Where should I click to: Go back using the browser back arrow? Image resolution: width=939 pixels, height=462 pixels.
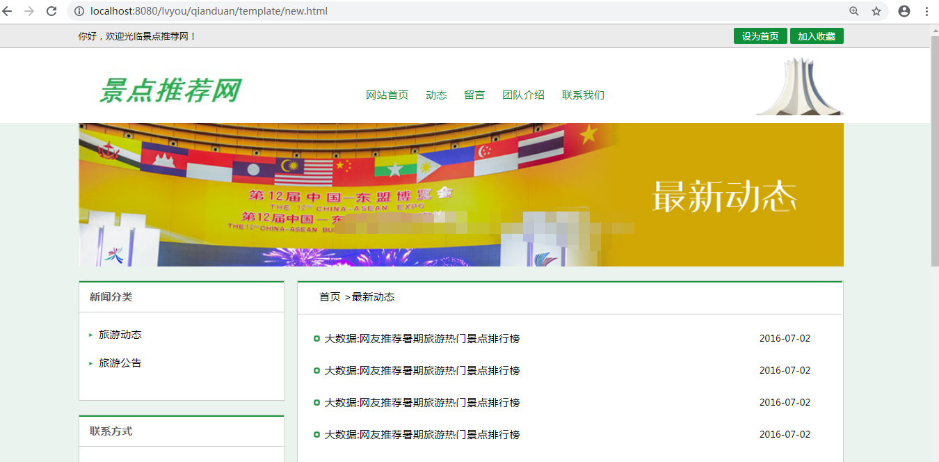pyautogui.click(x=8, y=11)
